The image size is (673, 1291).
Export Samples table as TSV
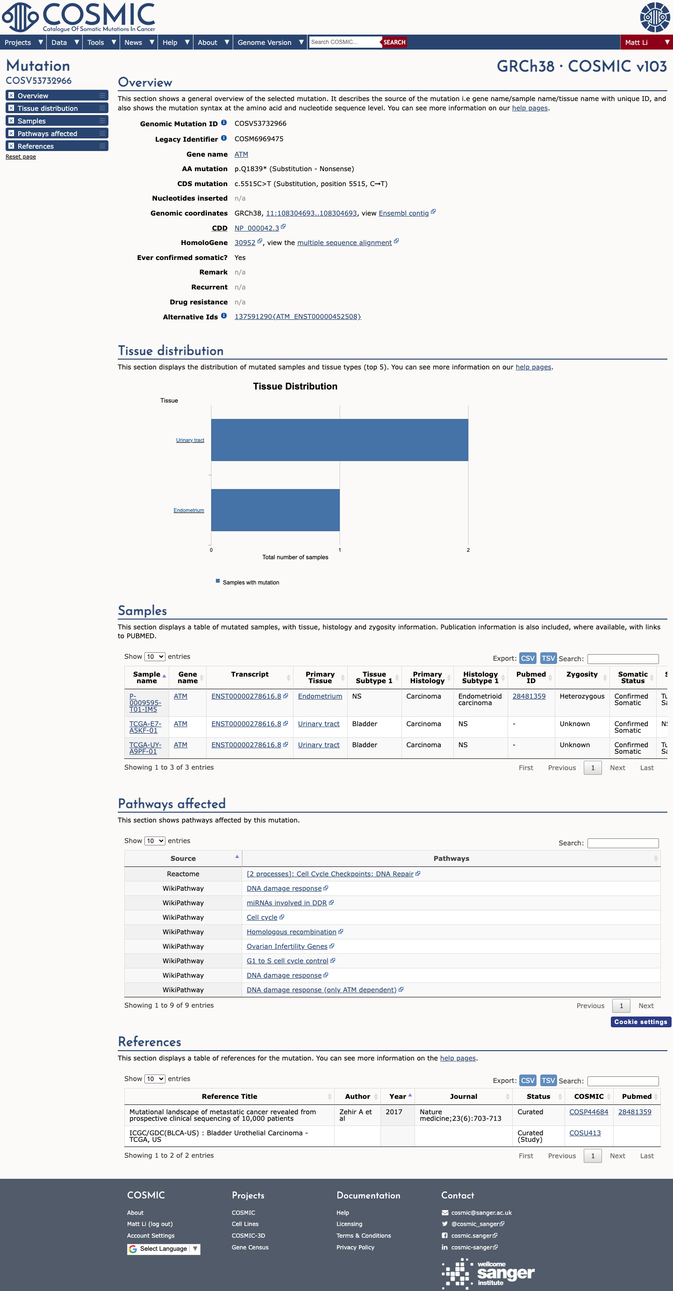548,658
